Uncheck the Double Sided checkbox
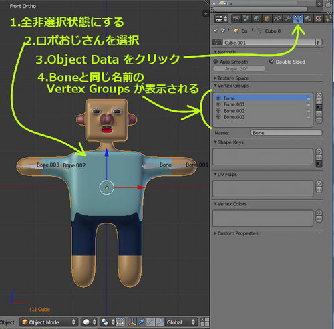Viewport: 334px width, 329px height. [x=271, y=61]
